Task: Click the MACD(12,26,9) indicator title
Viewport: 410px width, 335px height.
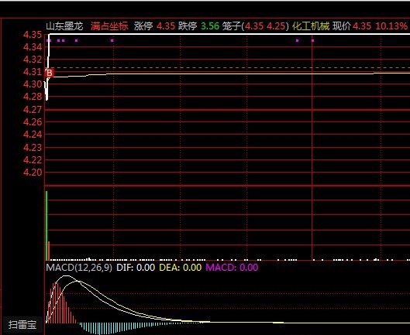Action: 79,268
